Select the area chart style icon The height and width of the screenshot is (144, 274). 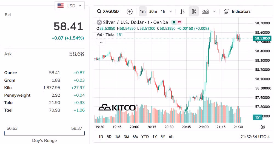coord(205,11)
